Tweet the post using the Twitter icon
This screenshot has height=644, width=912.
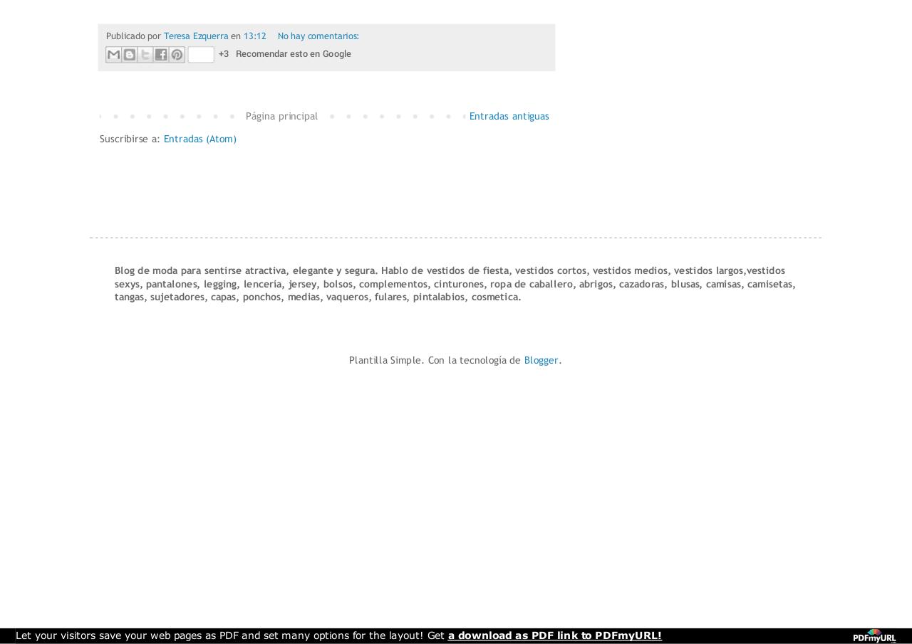145,54
